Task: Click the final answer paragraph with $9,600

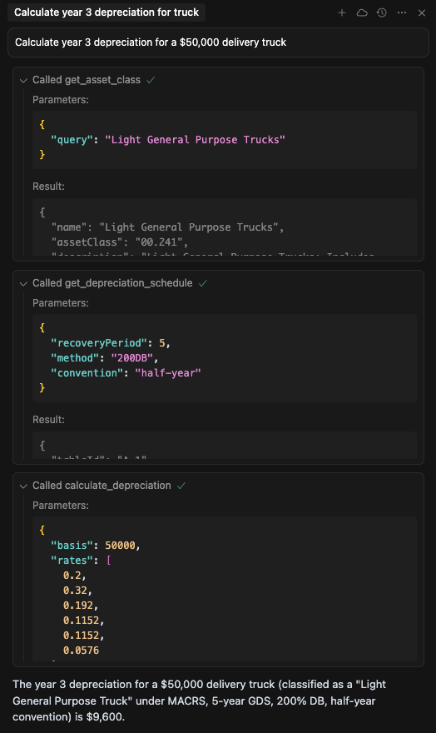Action: (200, 701)
